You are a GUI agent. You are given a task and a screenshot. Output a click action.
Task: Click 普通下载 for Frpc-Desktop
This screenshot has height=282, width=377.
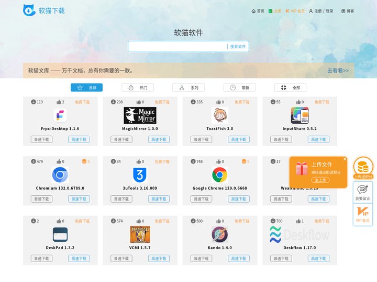pyautogui.click(x=41, y=139)
